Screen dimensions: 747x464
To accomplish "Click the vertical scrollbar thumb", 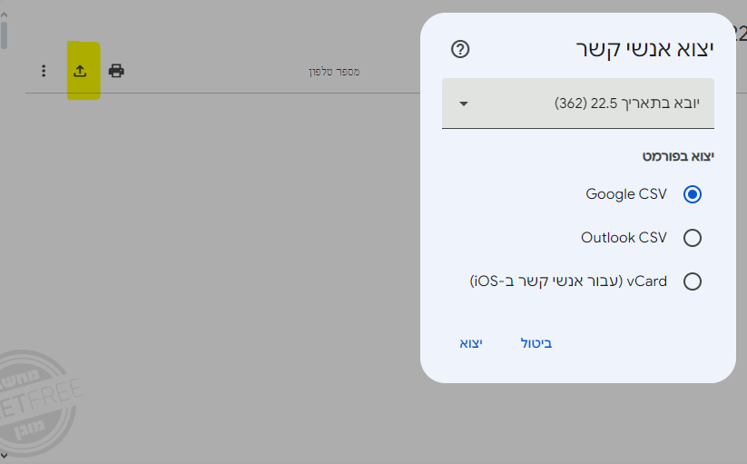I will pyautogui.click(x=4, y=35).
